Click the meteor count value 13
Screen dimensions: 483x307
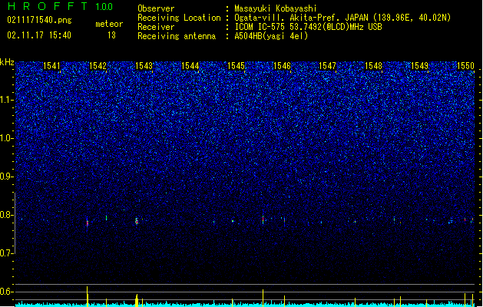(x=111, y=35)
